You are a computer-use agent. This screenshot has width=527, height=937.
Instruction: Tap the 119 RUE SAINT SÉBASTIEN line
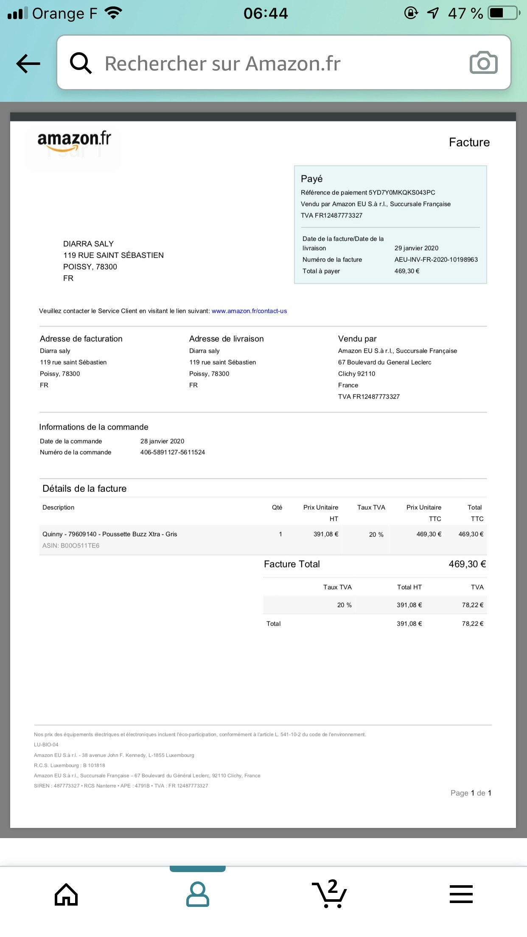[x=114, y=255]
